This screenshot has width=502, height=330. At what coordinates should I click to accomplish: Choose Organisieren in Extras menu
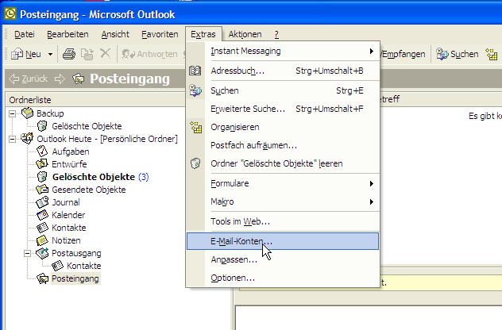[x=283, y=127]
